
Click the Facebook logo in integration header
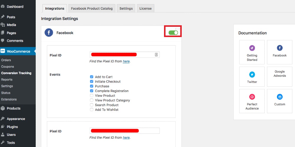coord(49,33)
